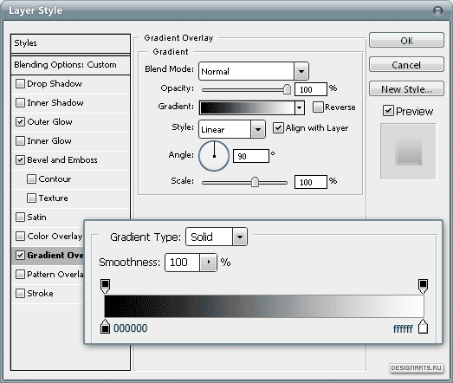Image resolution: width=453 pixels, height=383 pixels.
Task: Click the gradient swatch preview
Action: click(247, 107)
